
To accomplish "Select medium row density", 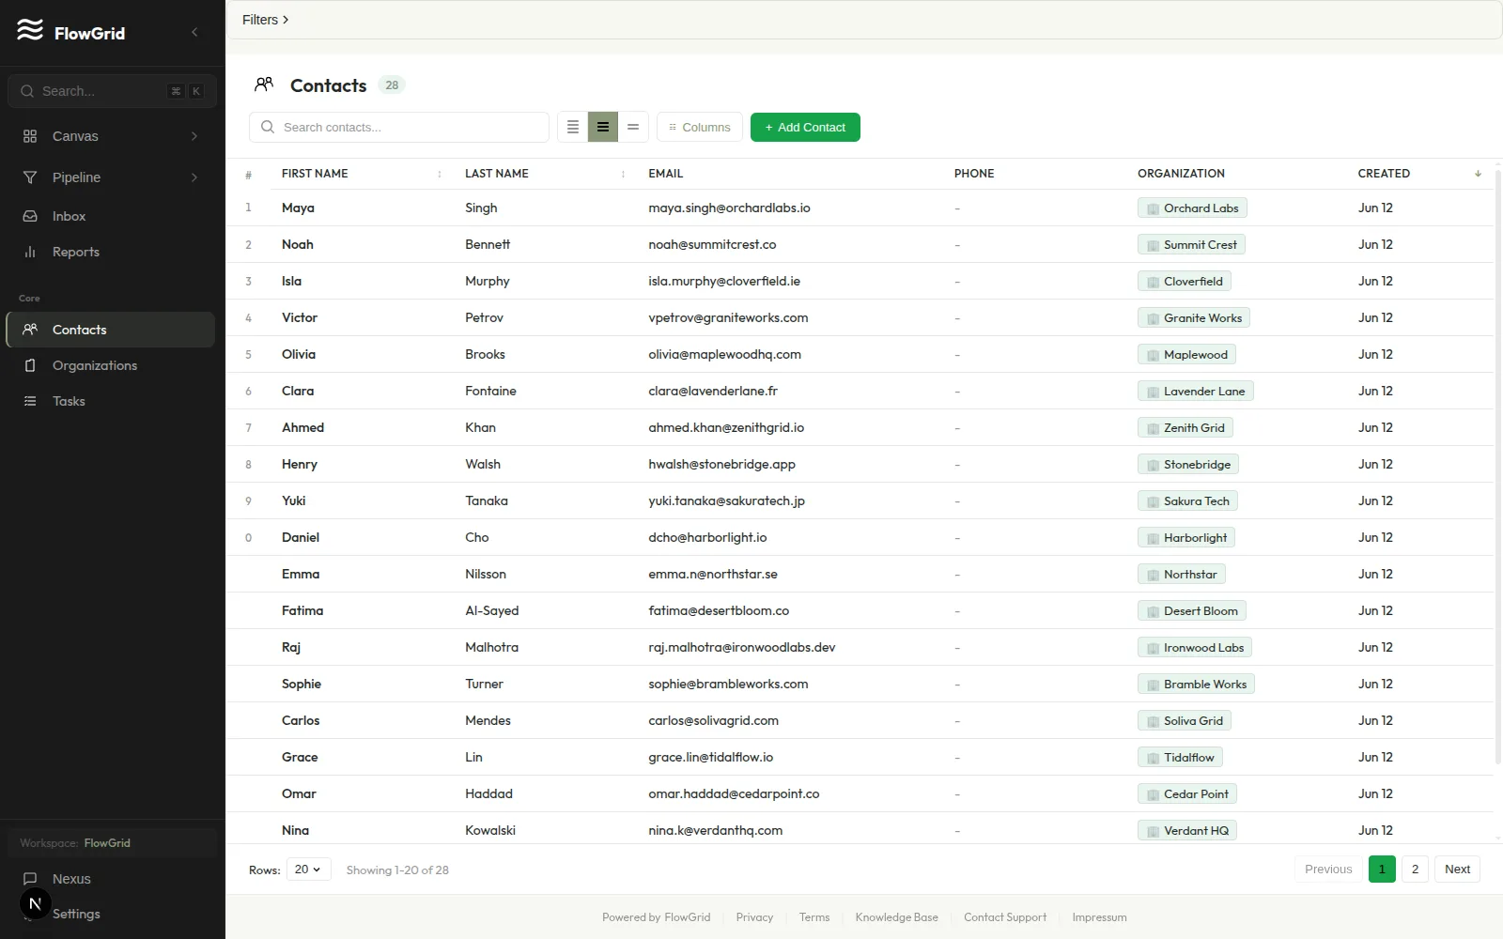I will click(603, 127).
